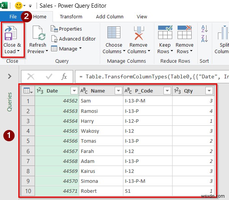Click the Manage query icon

pyautogui.click(x=54, y=49)
